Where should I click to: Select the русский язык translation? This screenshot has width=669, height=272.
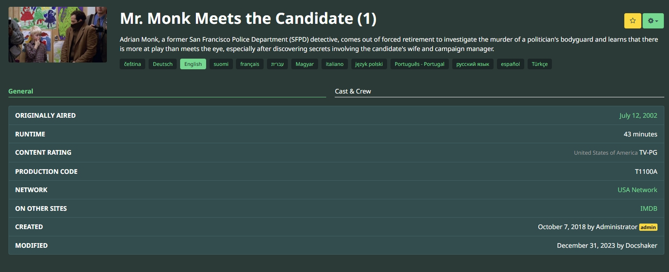tap(473, 64)
